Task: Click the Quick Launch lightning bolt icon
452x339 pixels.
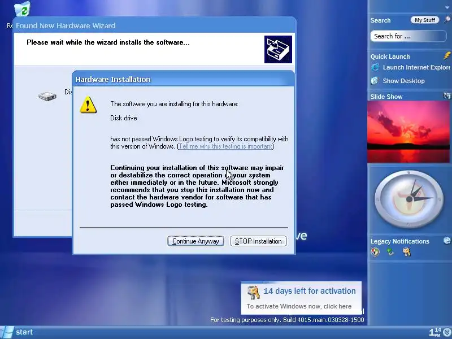Action: pos(447,55)
